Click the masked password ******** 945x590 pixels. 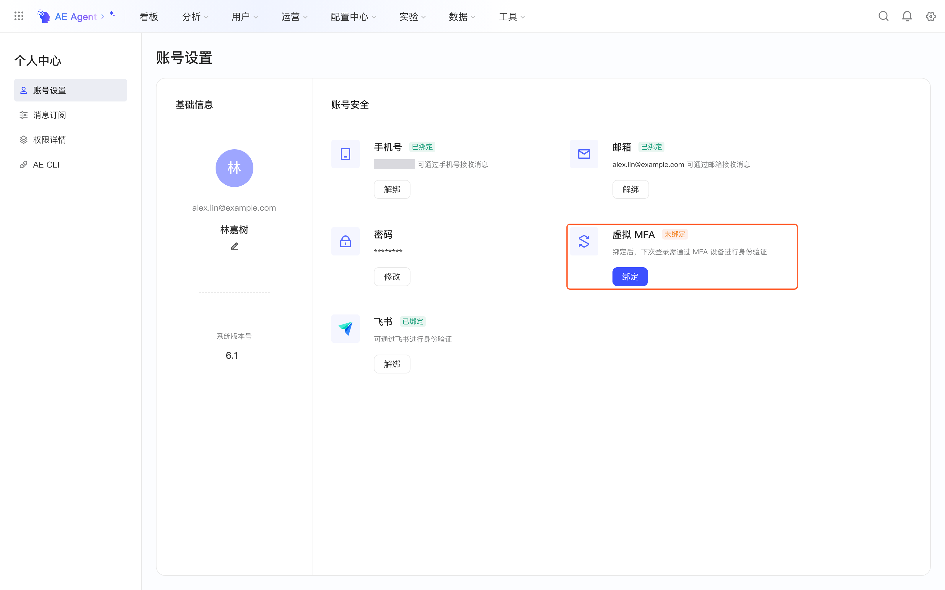(388, 252)
